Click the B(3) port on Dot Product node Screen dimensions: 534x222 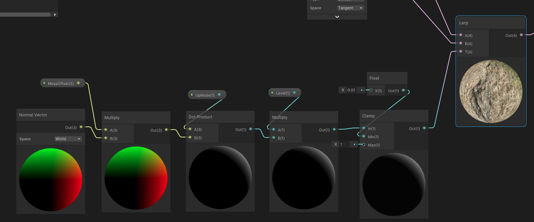(x=190, y=137)
